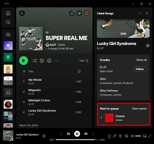Show lyrics with microphone icon
This screenshot has width=154, height=144.
coord(115,136)
